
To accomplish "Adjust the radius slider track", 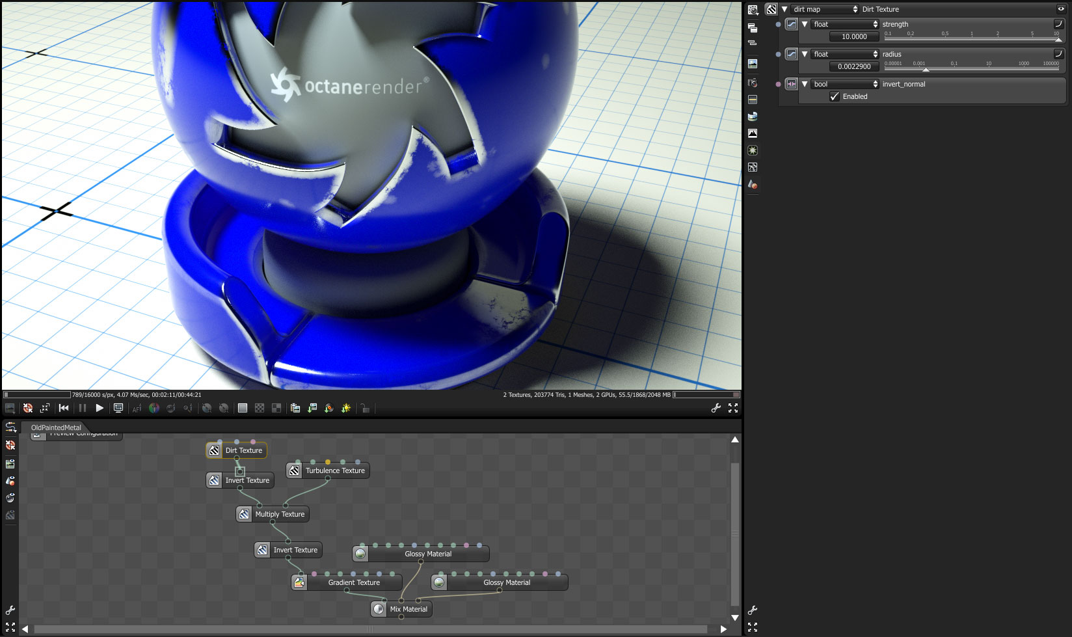I will pyautogui.click(x=972, y=68).
